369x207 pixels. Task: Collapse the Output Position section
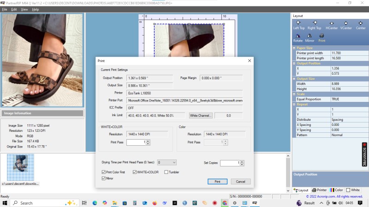click(x=294, y=63)
